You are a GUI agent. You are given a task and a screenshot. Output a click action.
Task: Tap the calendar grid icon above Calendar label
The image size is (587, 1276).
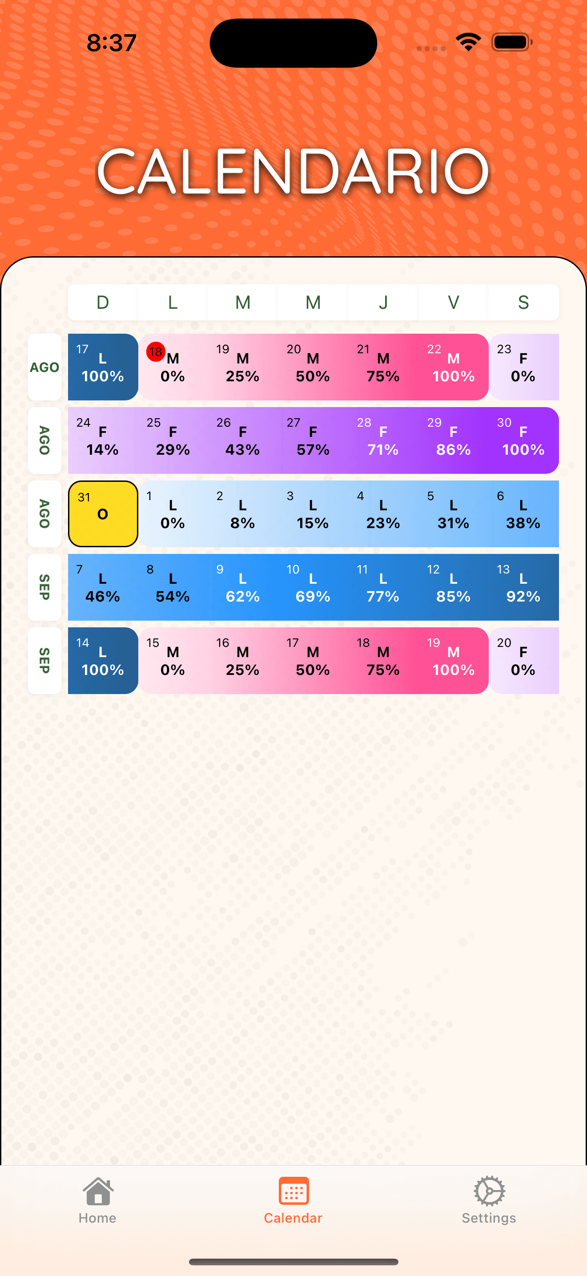(293, 1190)
